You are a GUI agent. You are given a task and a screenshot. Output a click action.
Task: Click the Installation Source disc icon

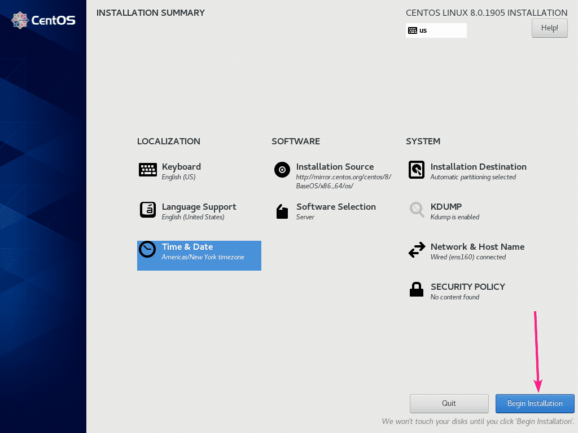pos(282,170)
